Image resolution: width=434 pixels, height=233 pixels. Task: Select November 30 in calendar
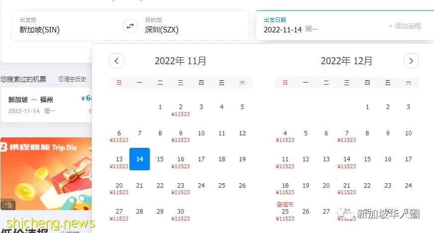tap(181, 215)
